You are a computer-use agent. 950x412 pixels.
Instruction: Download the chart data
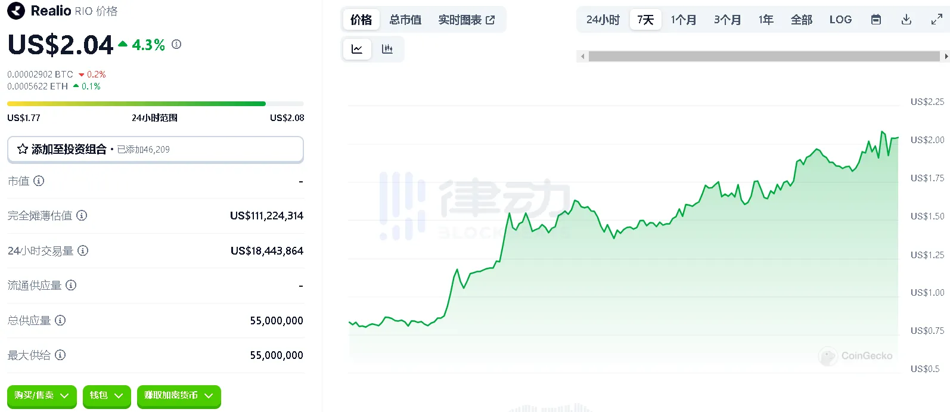[906, 20]
